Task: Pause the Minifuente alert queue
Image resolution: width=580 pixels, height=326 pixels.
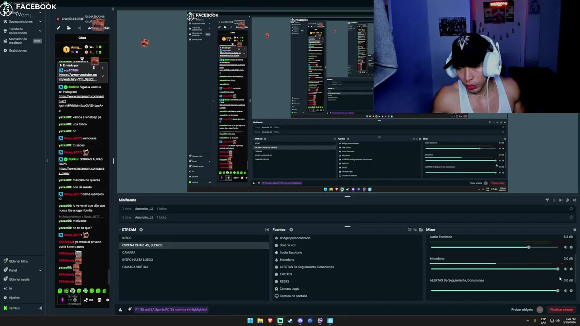Action: coord(554,200)
